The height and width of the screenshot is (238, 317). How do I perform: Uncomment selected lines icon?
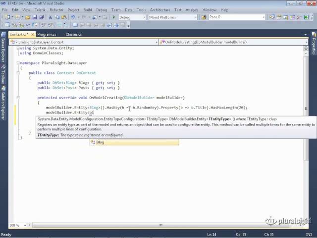click(66, 25)
